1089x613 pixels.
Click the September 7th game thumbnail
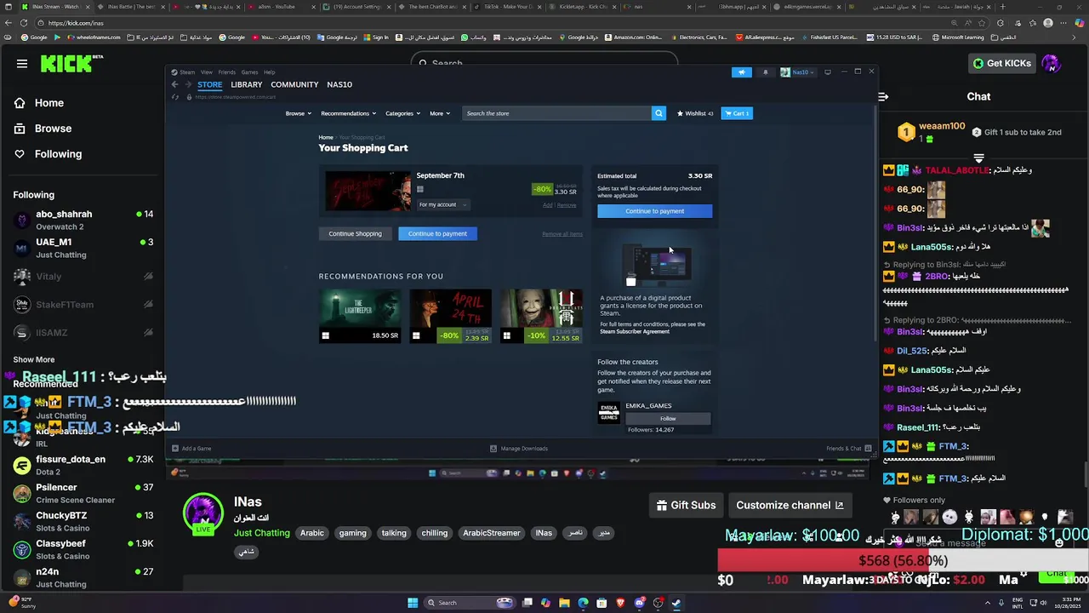[x=368, y=191]
